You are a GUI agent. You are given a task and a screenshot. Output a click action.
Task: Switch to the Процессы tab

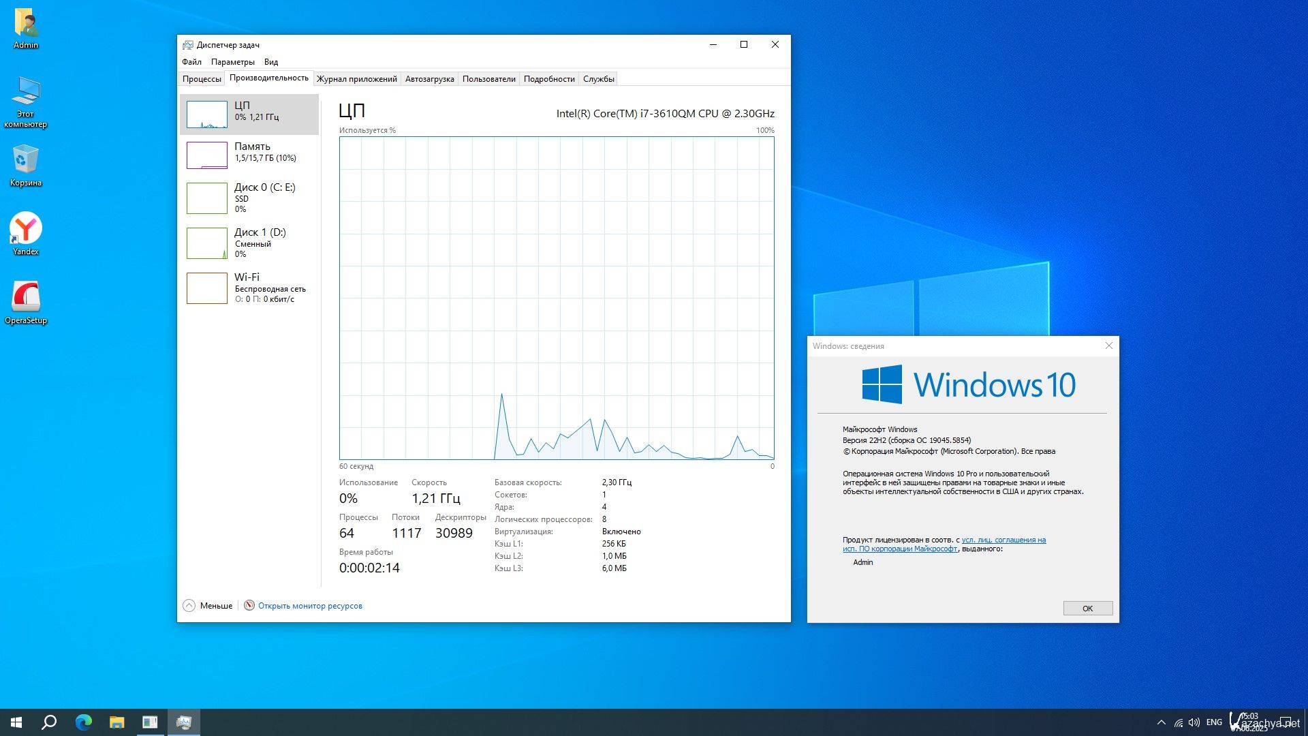point(202,79)
